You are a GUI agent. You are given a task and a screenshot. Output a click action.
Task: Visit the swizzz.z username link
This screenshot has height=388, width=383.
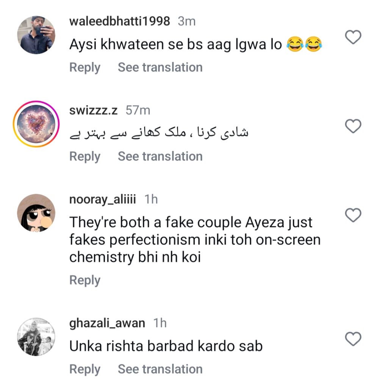tap(94, 110)
